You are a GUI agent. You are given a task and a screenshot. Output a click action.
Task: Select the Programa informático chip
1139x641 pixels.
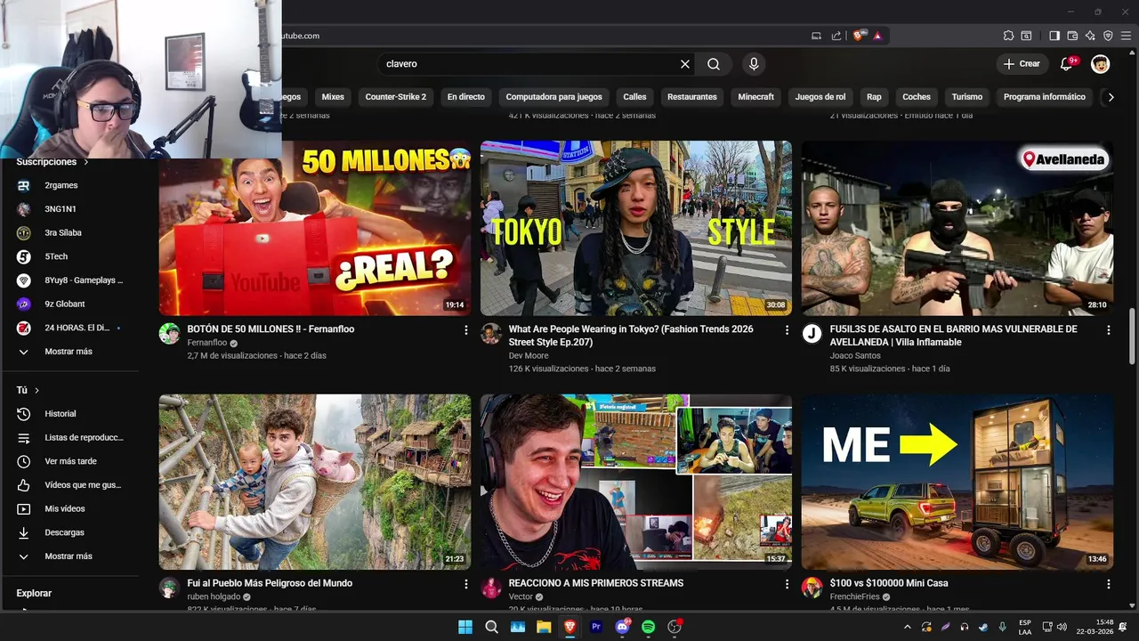(1045, 97)
